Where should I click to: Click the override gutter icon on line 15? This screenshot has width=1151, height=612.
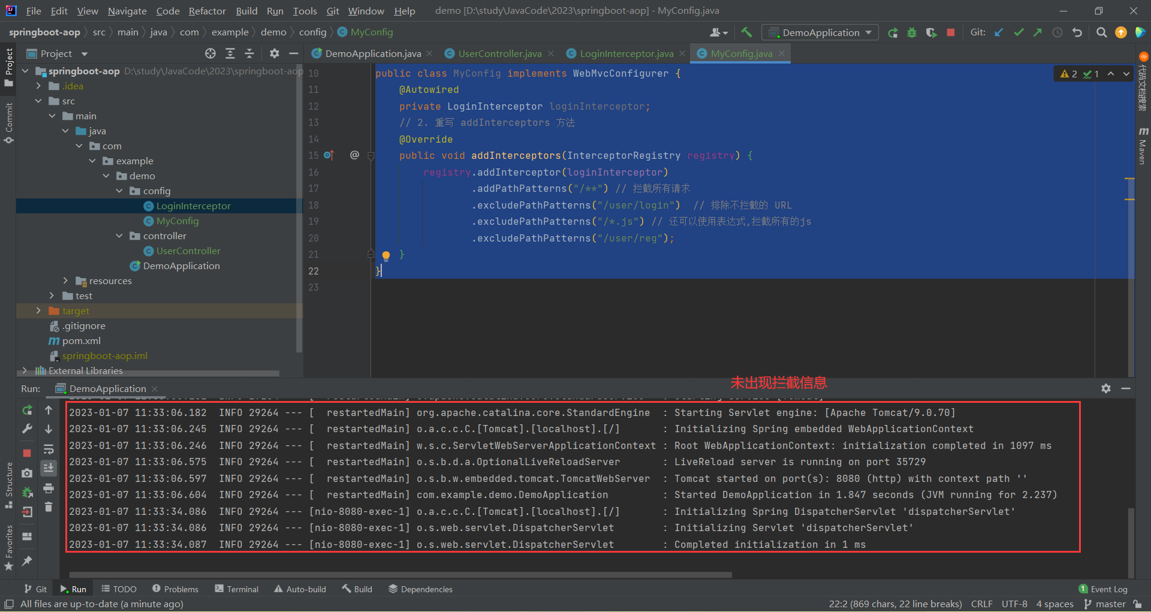click(x=329, y=155)
